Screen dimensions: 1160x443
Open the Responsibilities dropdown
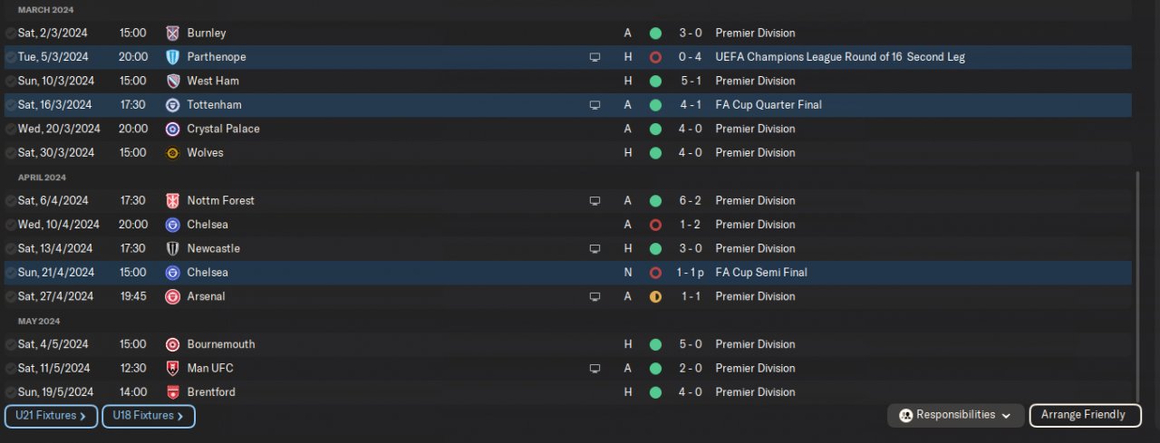coord(956,415)
